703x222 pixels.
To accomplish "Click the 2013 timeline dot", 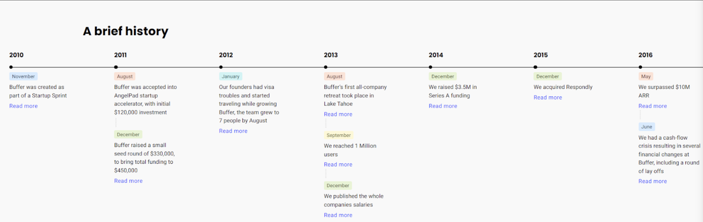I will coord(326,67).
